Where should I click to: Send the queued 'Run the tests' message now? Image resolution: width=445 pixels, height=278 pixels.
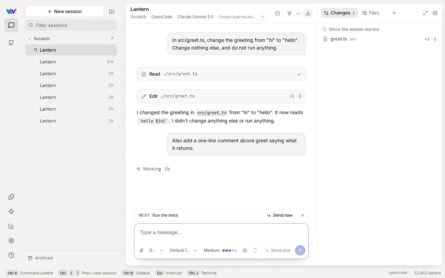pos(280,215)
